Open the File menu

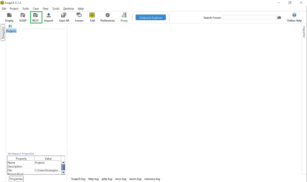click(4, 9)
